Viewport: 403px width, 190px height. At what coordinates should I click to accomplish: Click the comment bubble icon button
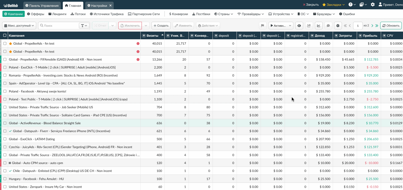tap(328, 26)
